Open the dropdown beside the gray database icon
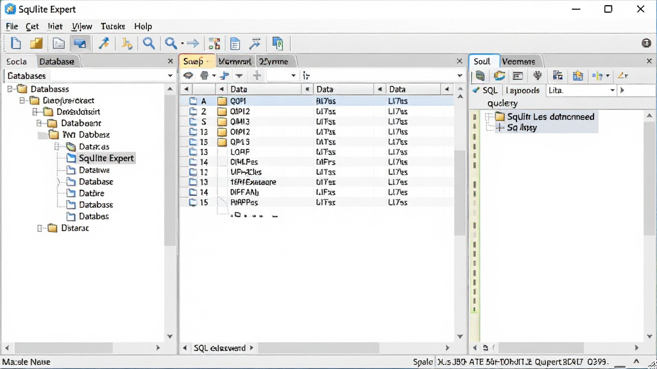The image size is (657, 369). 214,76
